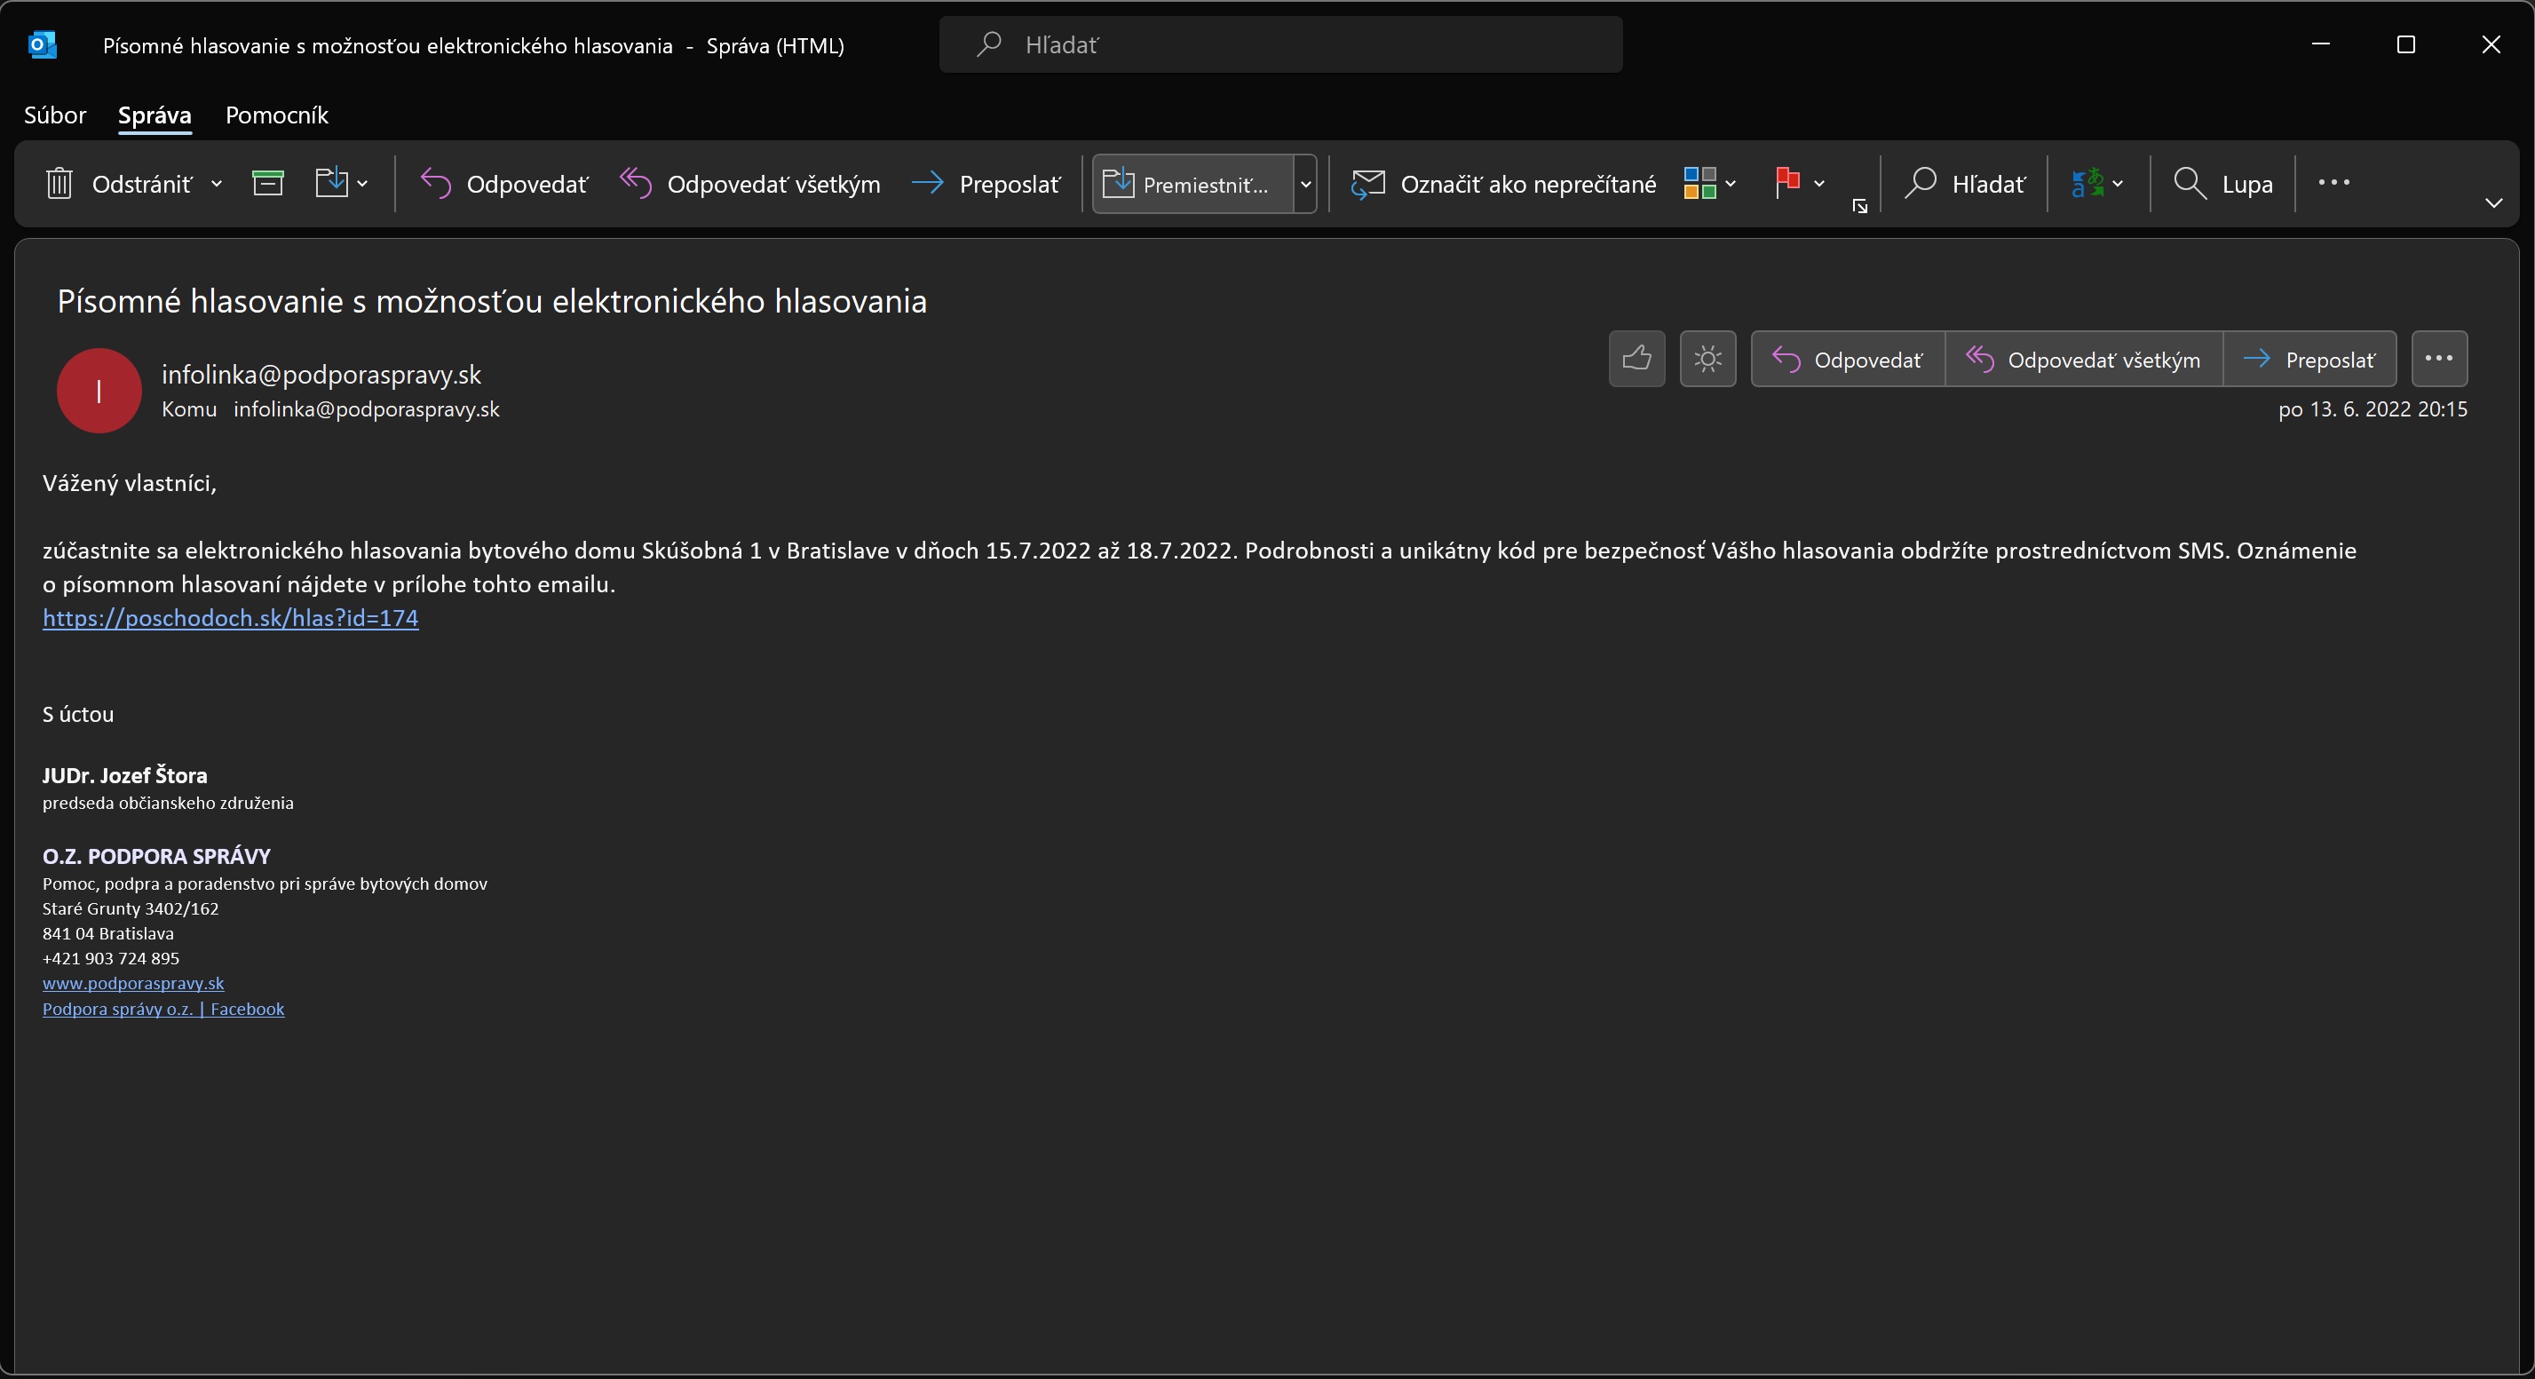Click signature name JUDr. Jozef Štora

click(125, 775)
